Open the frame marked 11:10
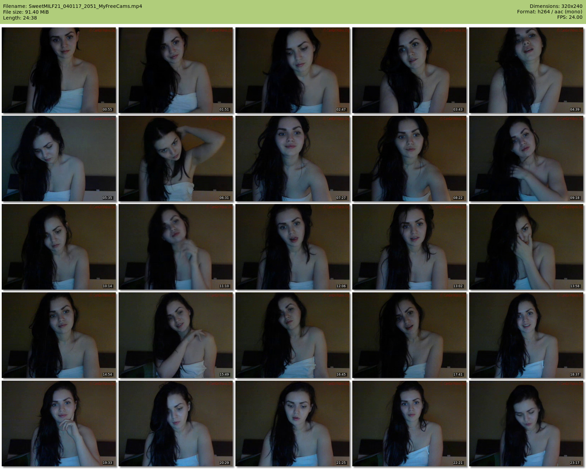The width and height of the screenshot is (586, 469). tap(176, 247)
